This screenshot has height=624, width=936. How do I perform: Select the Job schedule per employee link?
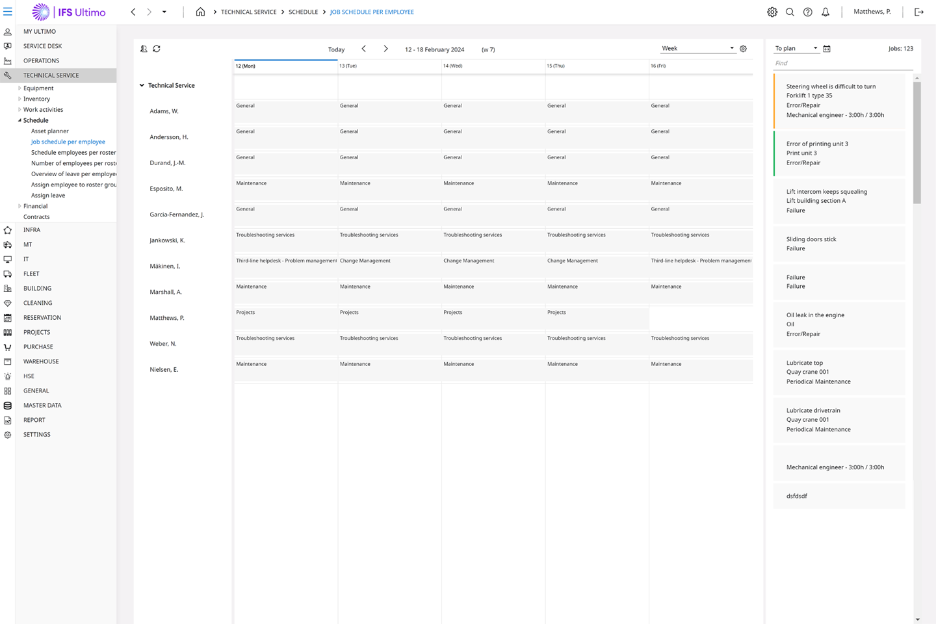(68, 141)
